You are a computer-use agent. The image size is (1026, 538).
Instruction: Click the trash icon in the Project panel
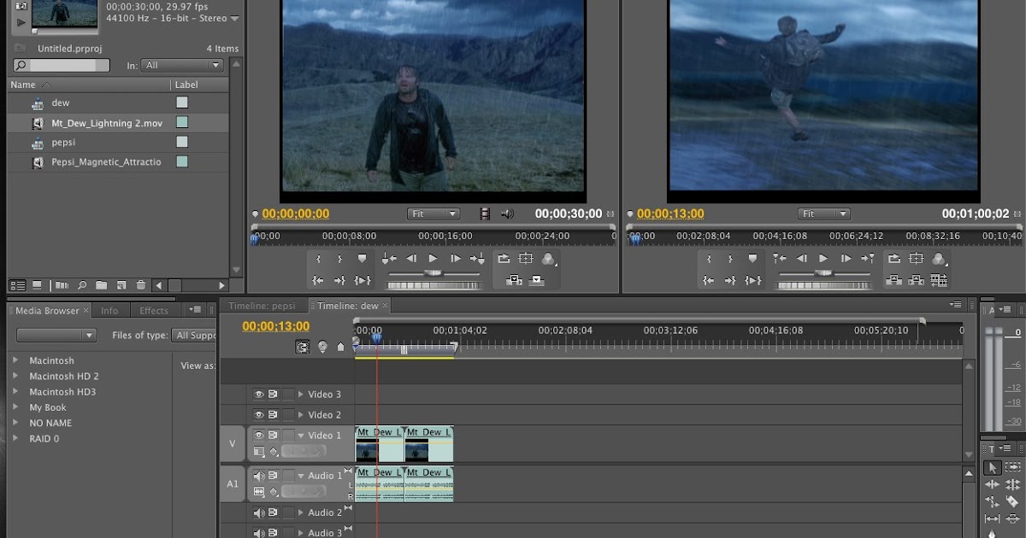141,285
